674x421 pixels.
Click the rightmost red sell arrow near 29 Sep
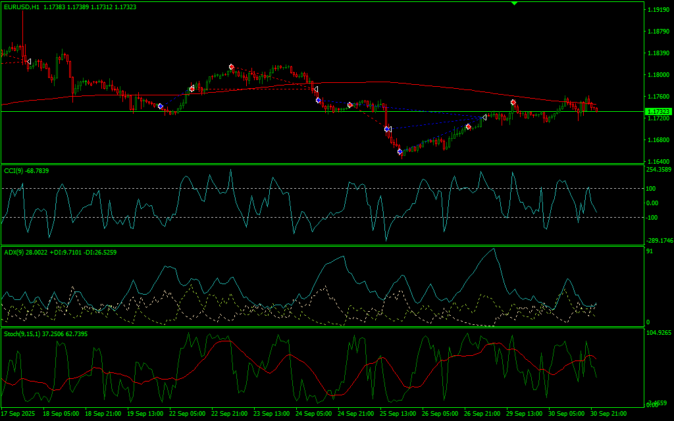[x=513, y=102]
